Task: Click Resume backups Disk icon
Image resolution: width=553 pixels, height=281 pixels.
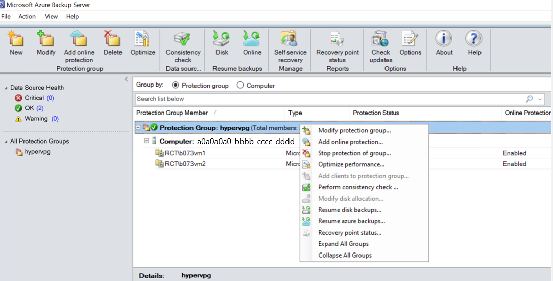Action: [x=222, y=38]
